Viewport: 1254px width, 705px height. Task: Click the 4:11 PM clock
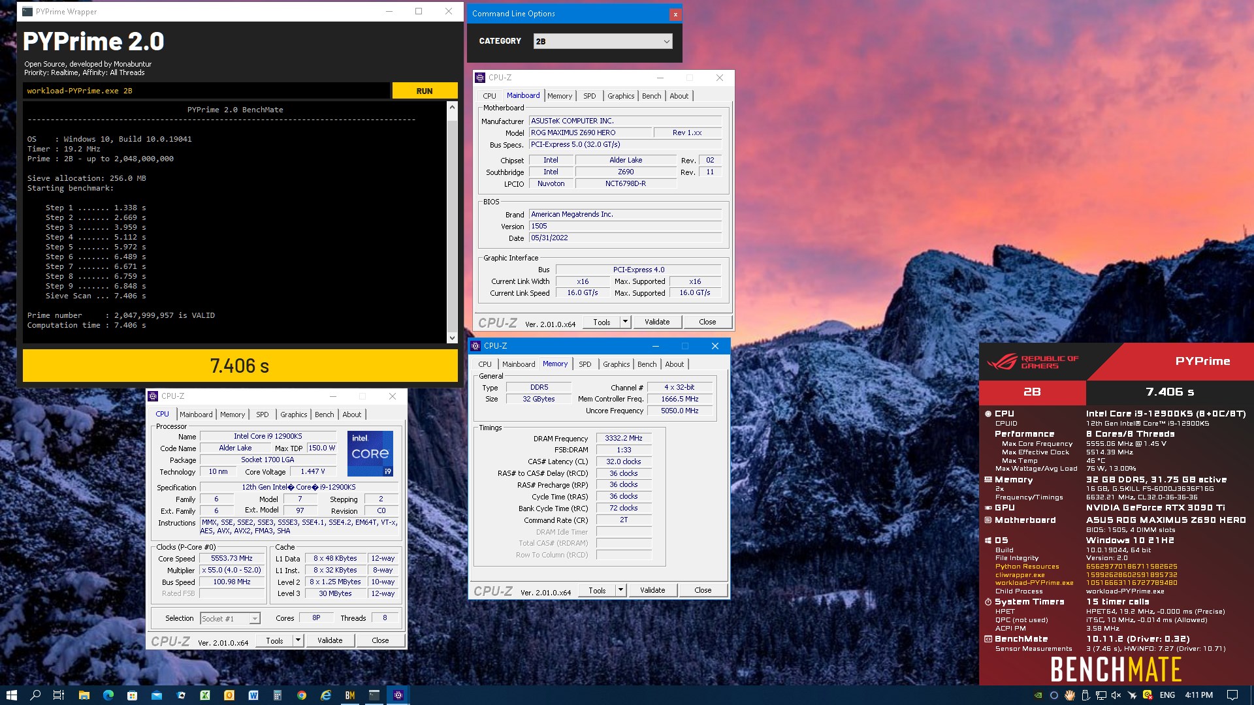(1198, 695)
